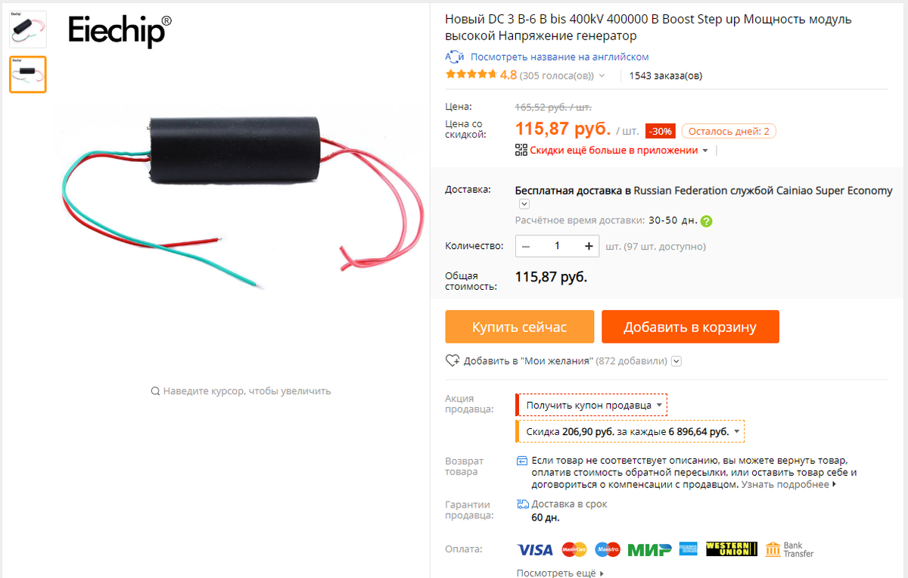This screenshot has width=908, height=578.
Task: Click the Western Union payment icon
Action: pos(731,549)
